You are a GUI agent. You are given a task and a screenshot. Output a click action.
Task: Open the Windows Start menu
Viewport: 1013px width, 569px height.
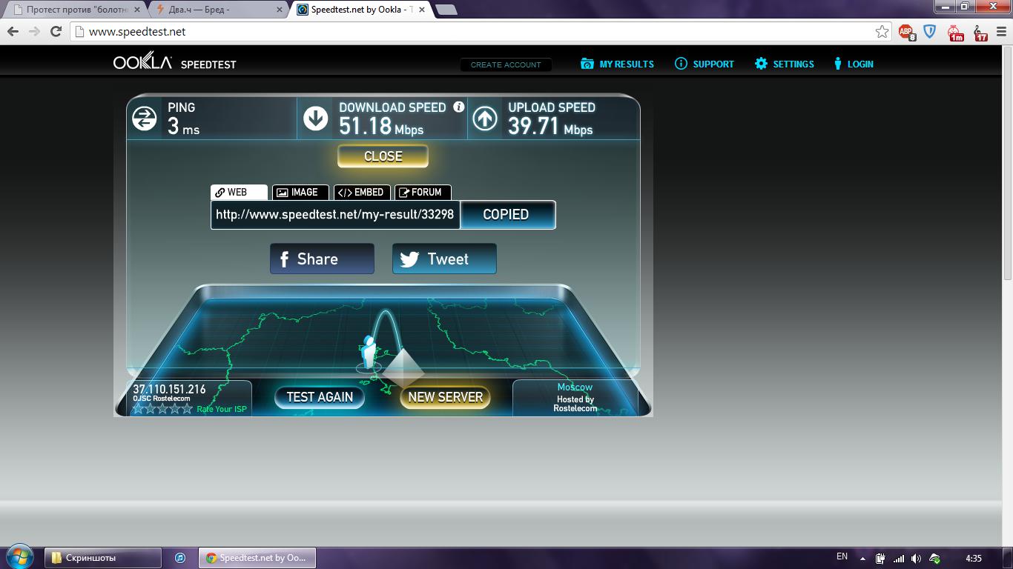tap(19, 557)
